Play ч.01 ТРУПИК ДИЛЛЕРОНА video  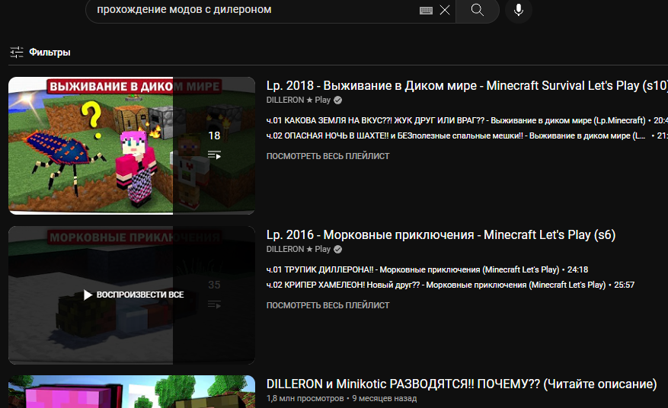tap(412, 269)
